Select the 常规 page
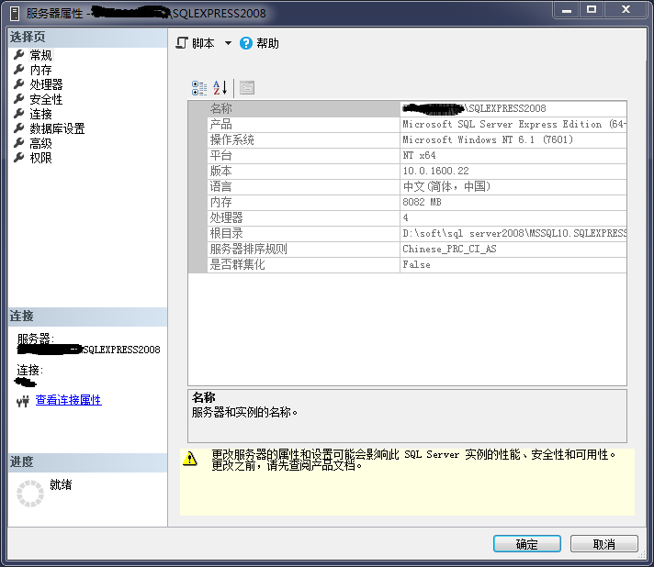The height and width of the screenshot is (567, 654). (40, 55)
